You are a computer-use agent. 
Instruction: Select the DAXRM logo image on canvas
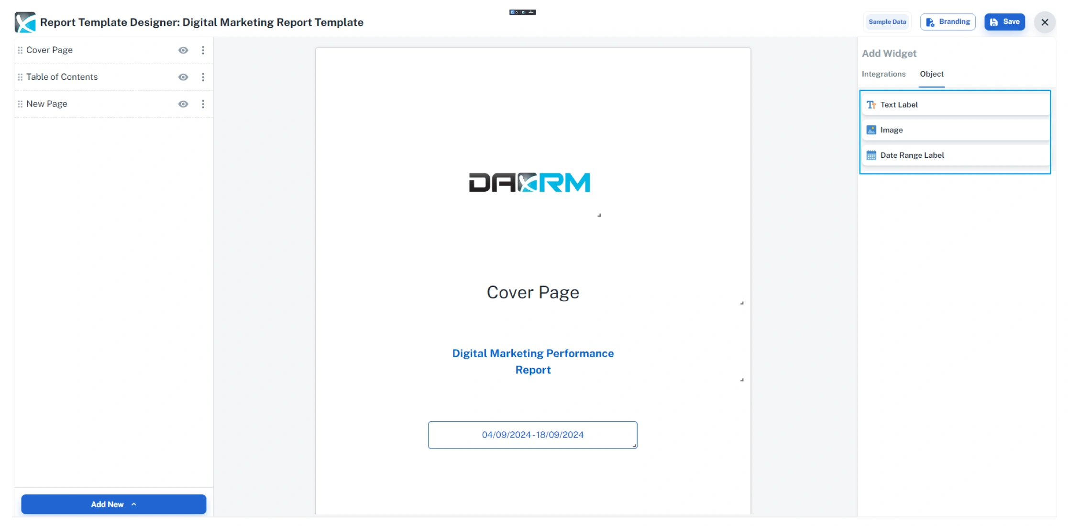click(529, 182)
